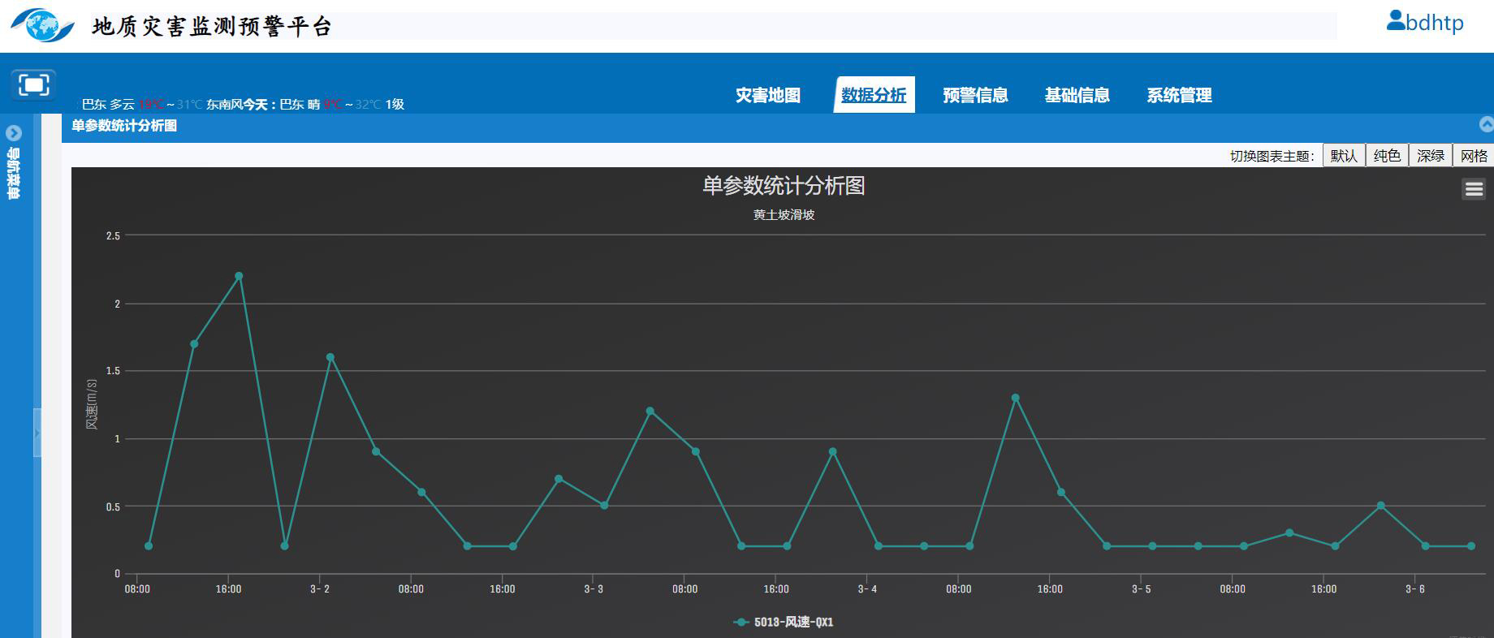Image resolution: width=1494 pixels, height=638 pixels.
Task: Open the 系统管理 menu
Action: (x=1179, y=95)
